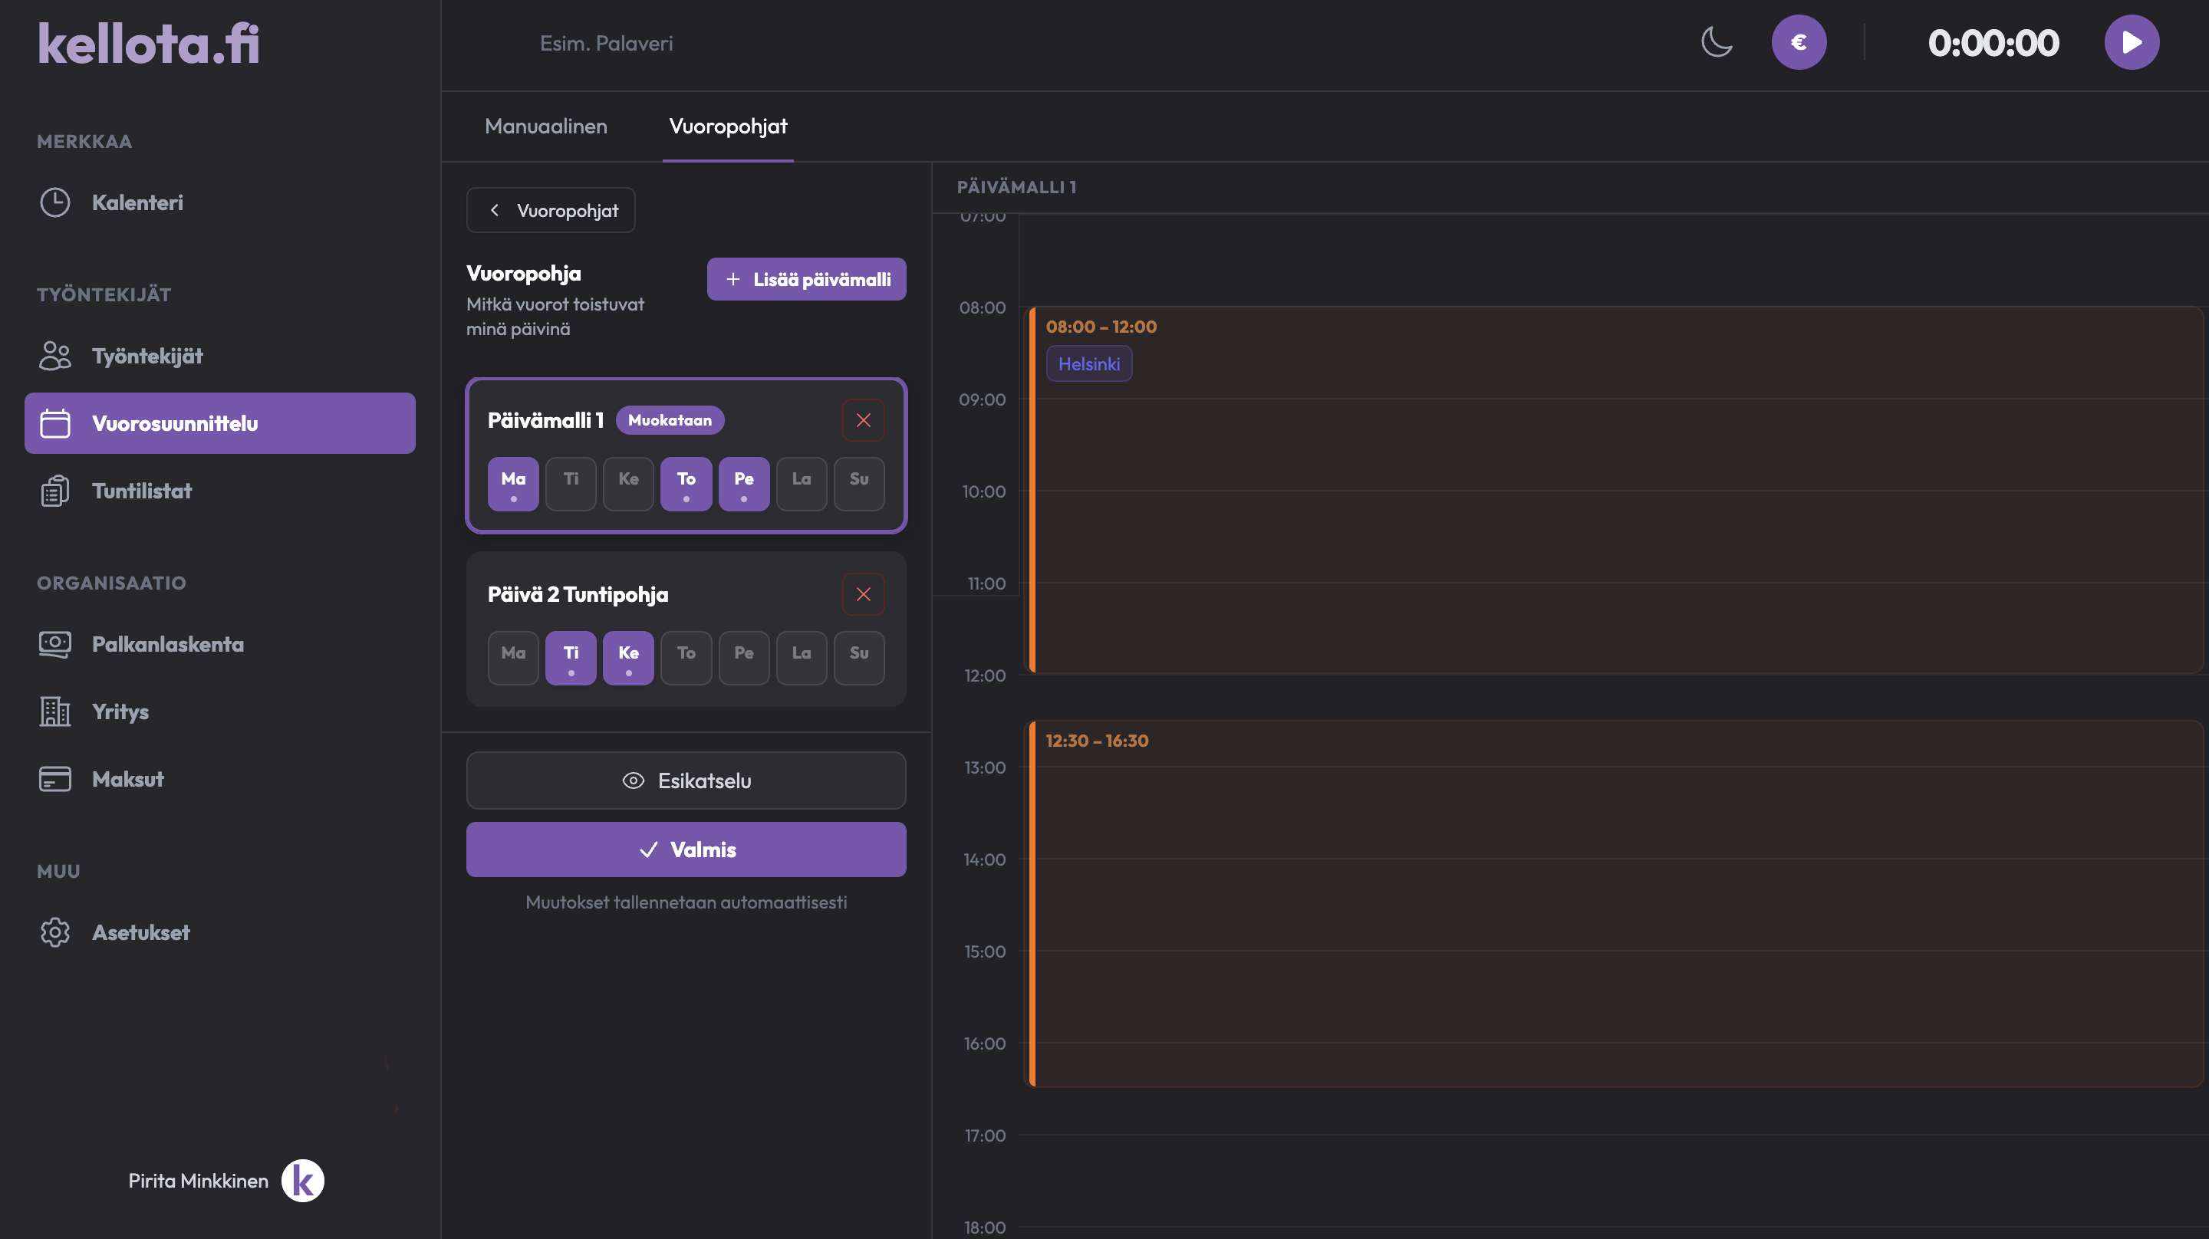
Task: Open Tuntilistat in the sidebar
Action: click(x=219, y=491)
